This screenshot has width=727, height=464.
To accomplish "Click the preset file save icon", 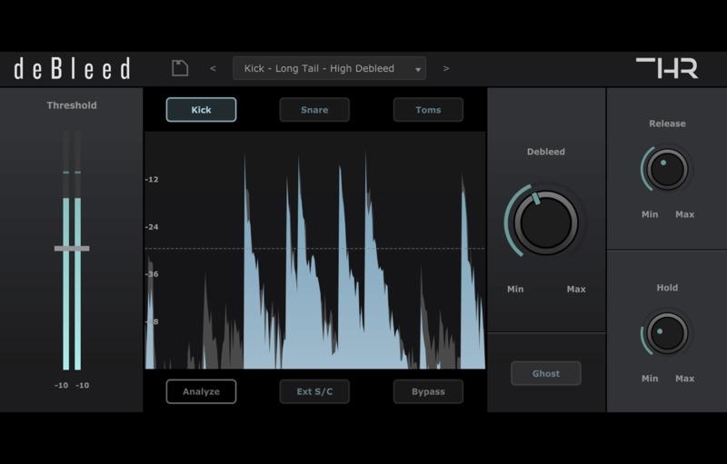I will pyautogui.click(x=180, y=68).
